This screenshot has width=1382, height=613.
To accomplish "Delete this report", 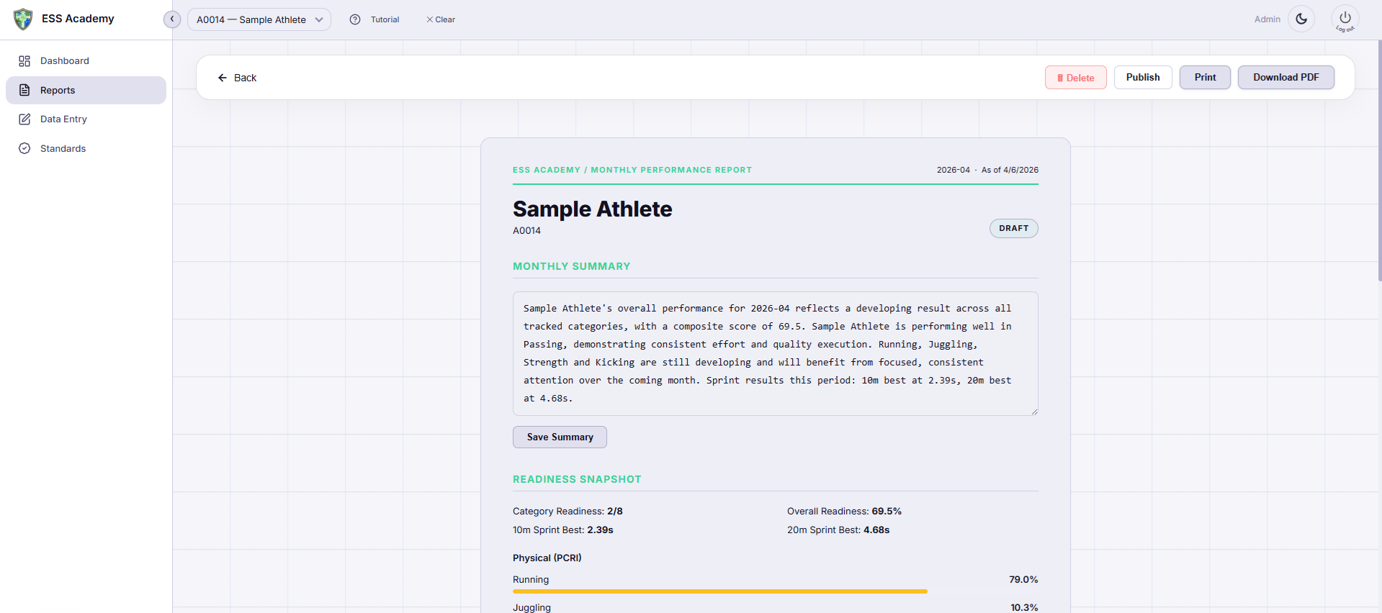I will pyautogui.click(x=1076, y=78).
